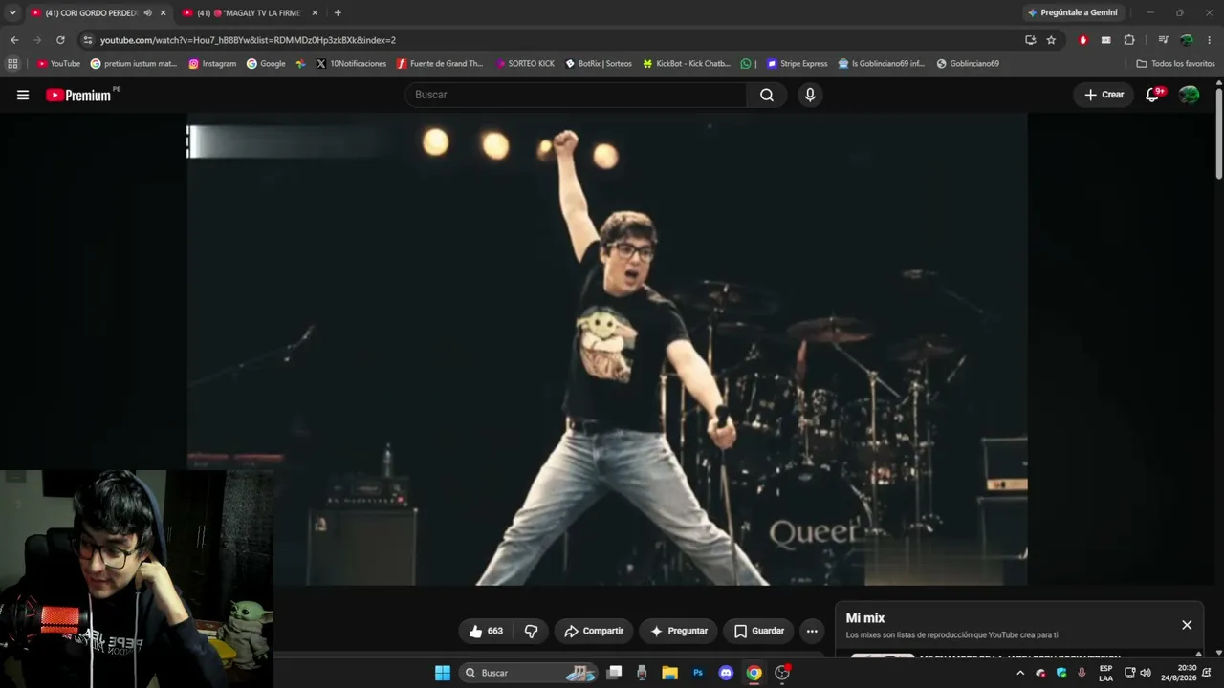Viewport: 1224px width, 688px height.
Task: Open Task View on the taskbar
Action: pyautogui.click(x=615, y=673)
